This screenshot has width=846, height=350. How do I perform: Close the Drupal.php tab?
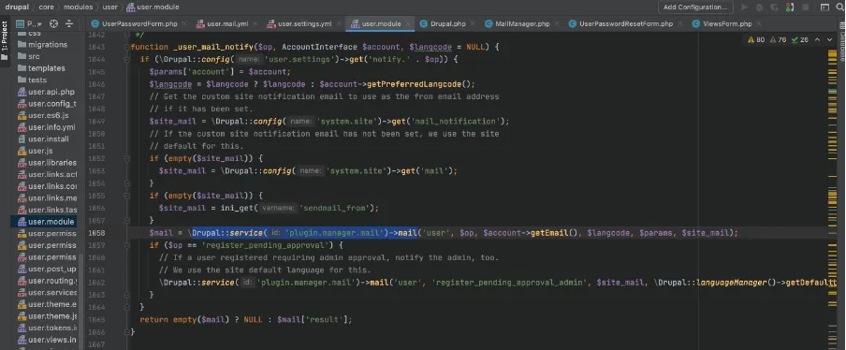coord(473,23)
